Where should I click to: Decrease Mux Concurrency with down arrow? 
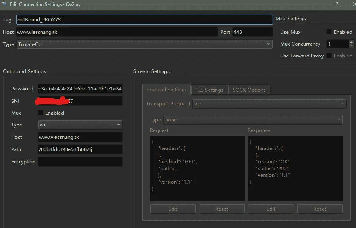coord(352,46)
